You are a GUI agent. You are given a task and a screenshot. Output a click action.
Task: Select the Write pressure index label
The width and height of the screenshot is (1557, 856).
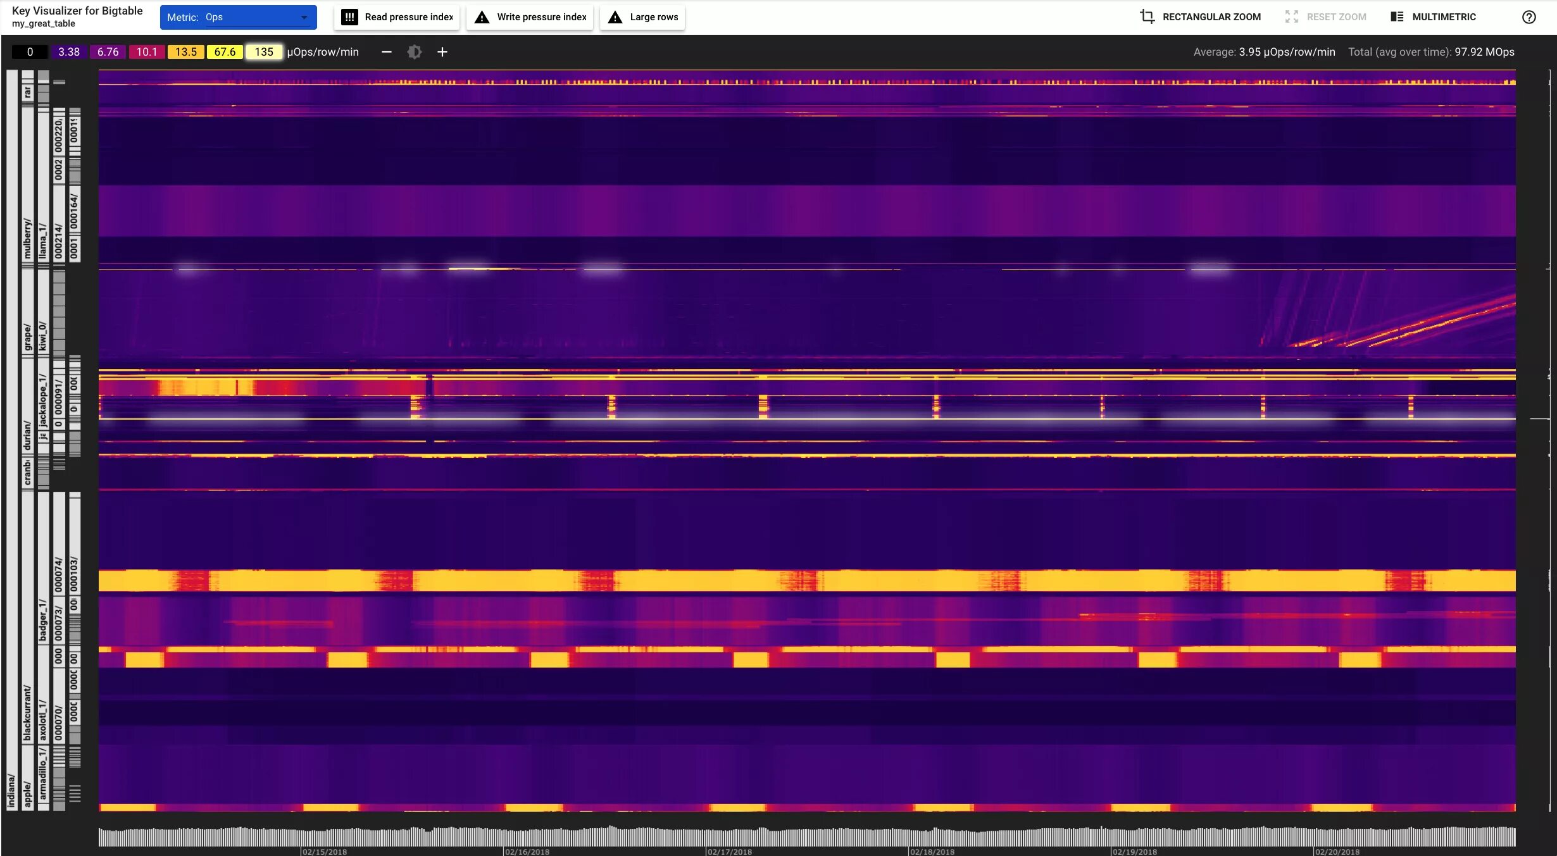tap(541, 17)
